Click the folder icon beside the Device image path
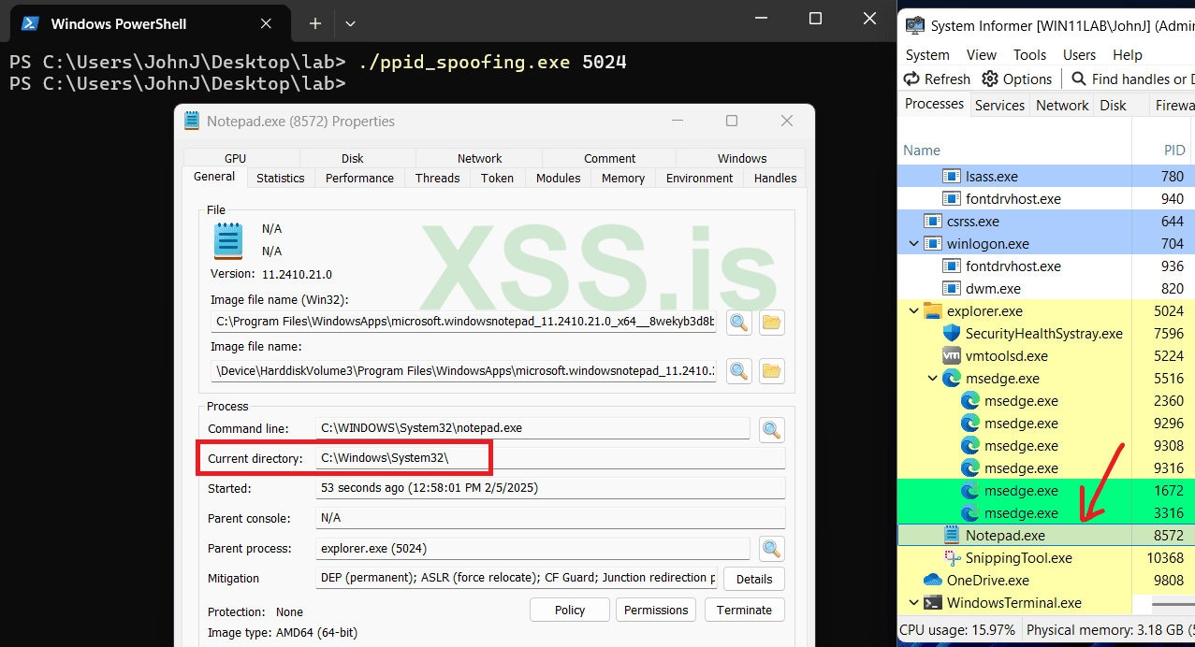The image size is (1195, 647). pyautogui.click(x=771, y=370)
